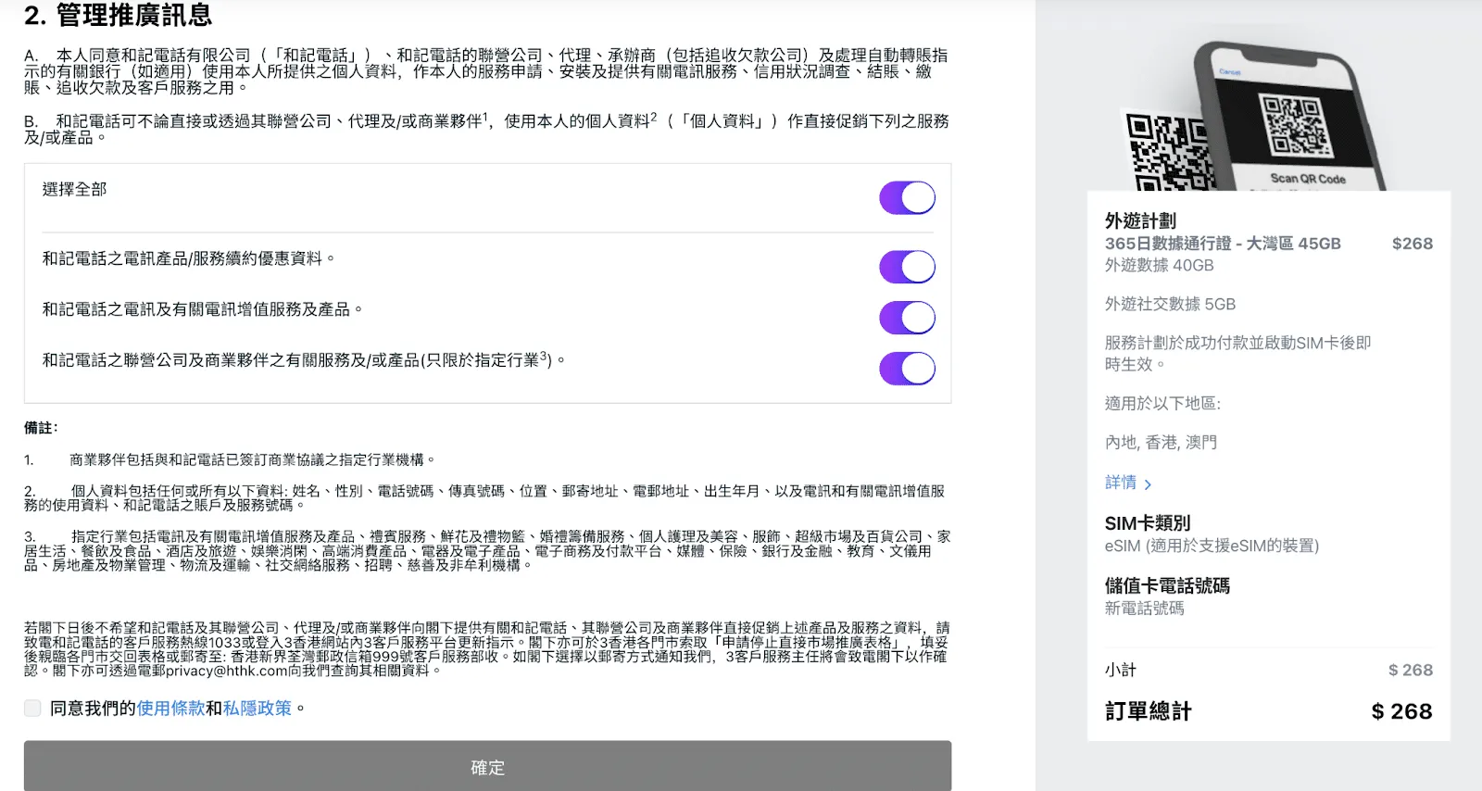Viewport: 1482px width, 791px height.
Task: Click the 備註 notes label
Action: (x=41, y=428)
